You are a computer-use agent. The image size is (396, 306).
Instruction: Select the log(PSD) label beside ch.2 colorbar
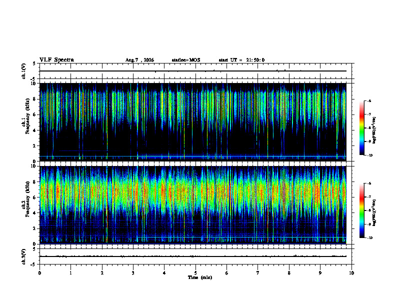[x=374, y=213]
